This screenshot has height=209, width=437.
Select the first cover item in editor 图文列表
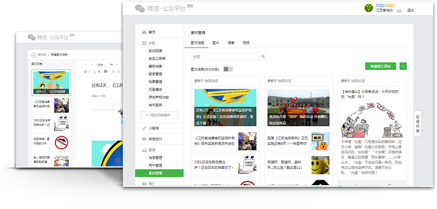click(x=51, y=83)
